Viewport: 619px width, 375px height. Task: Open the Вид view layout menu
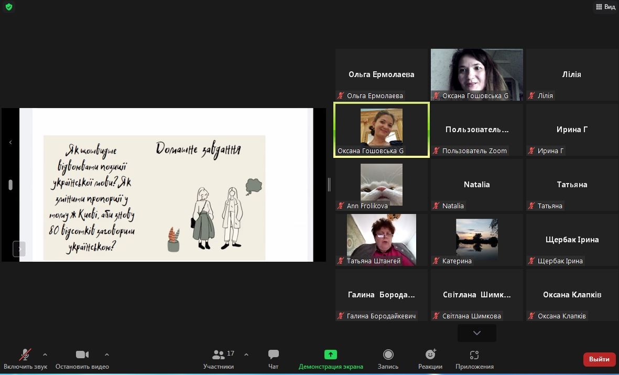605,7
